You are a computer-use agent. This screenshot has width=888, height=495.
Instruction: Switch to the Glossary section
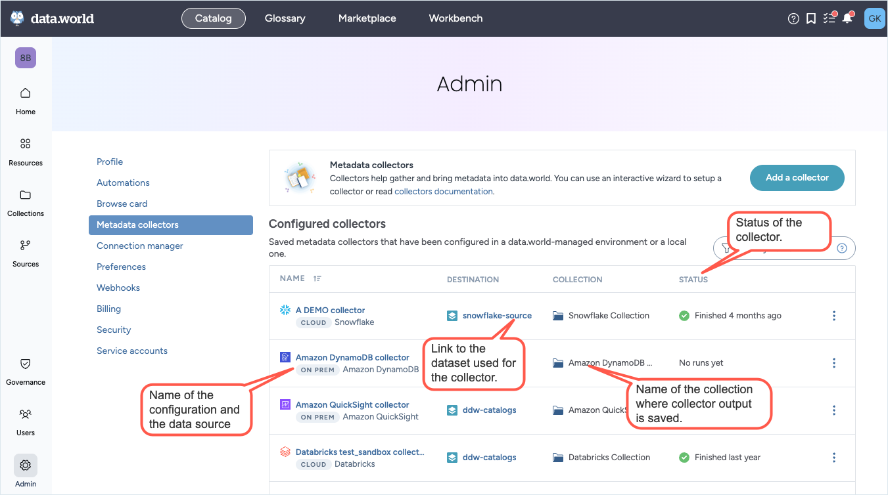coord(285,18)
